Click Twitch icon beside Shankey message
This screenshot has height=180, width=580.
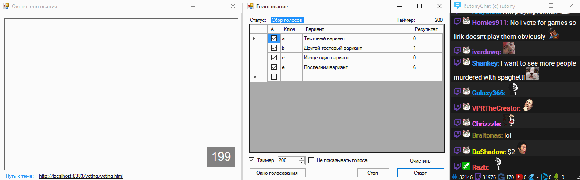click(458, 62)
